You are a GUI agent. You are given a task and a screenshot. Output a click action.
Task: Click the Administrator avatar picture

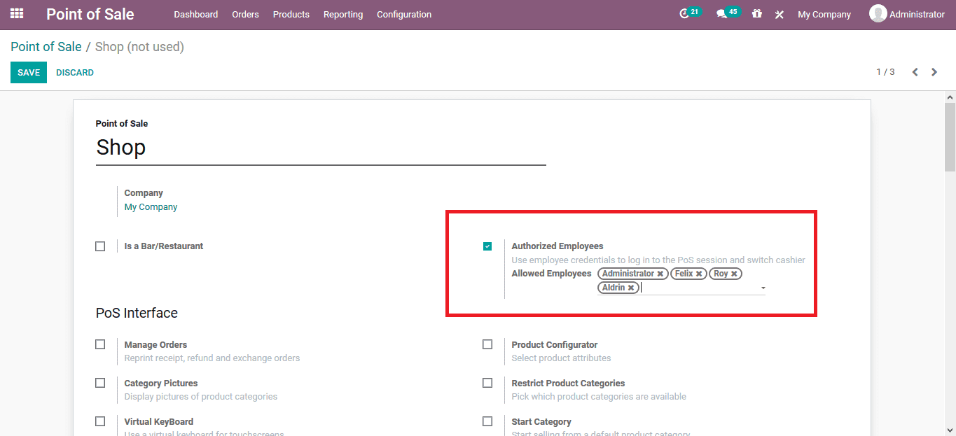tap(878, 14)
